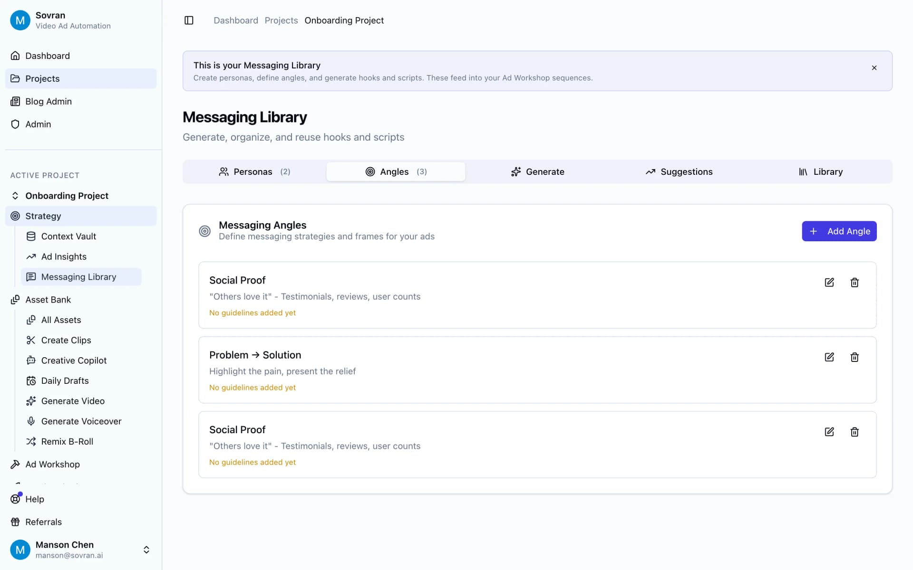
Task: Open the Asset Bank section
Action: (x=81, y=300)
